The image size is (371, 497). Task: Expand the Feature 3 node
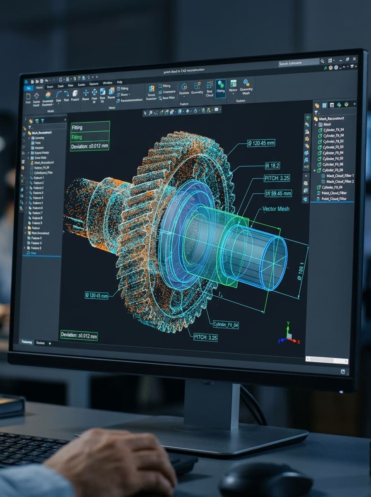[x=27, y=188]
